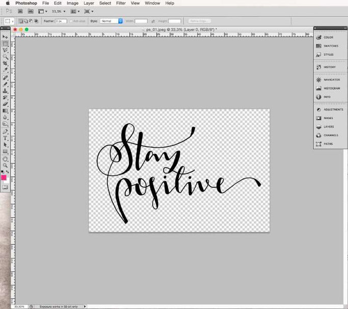Select the Pen tool
The width and height of the screenshot is (348, 309).
pos(5,132)
